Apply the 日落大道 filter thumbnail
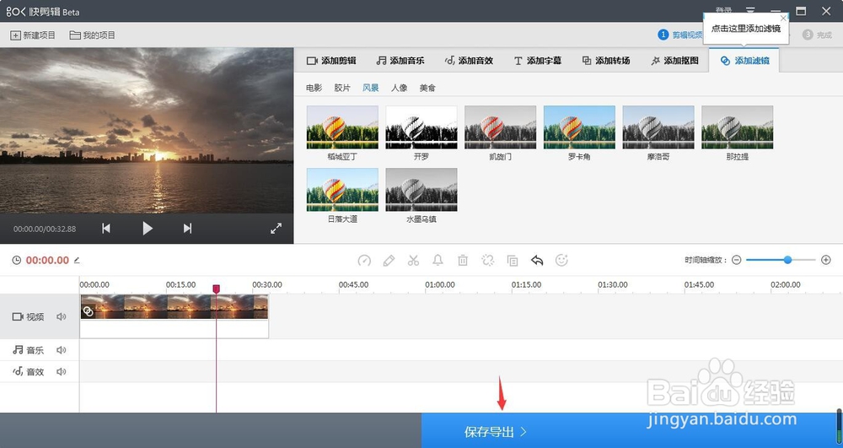 342,190
